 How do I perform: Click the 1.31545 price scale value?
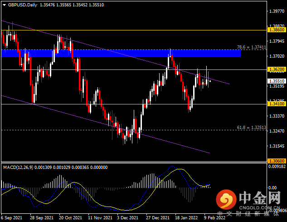click(277, 146)
